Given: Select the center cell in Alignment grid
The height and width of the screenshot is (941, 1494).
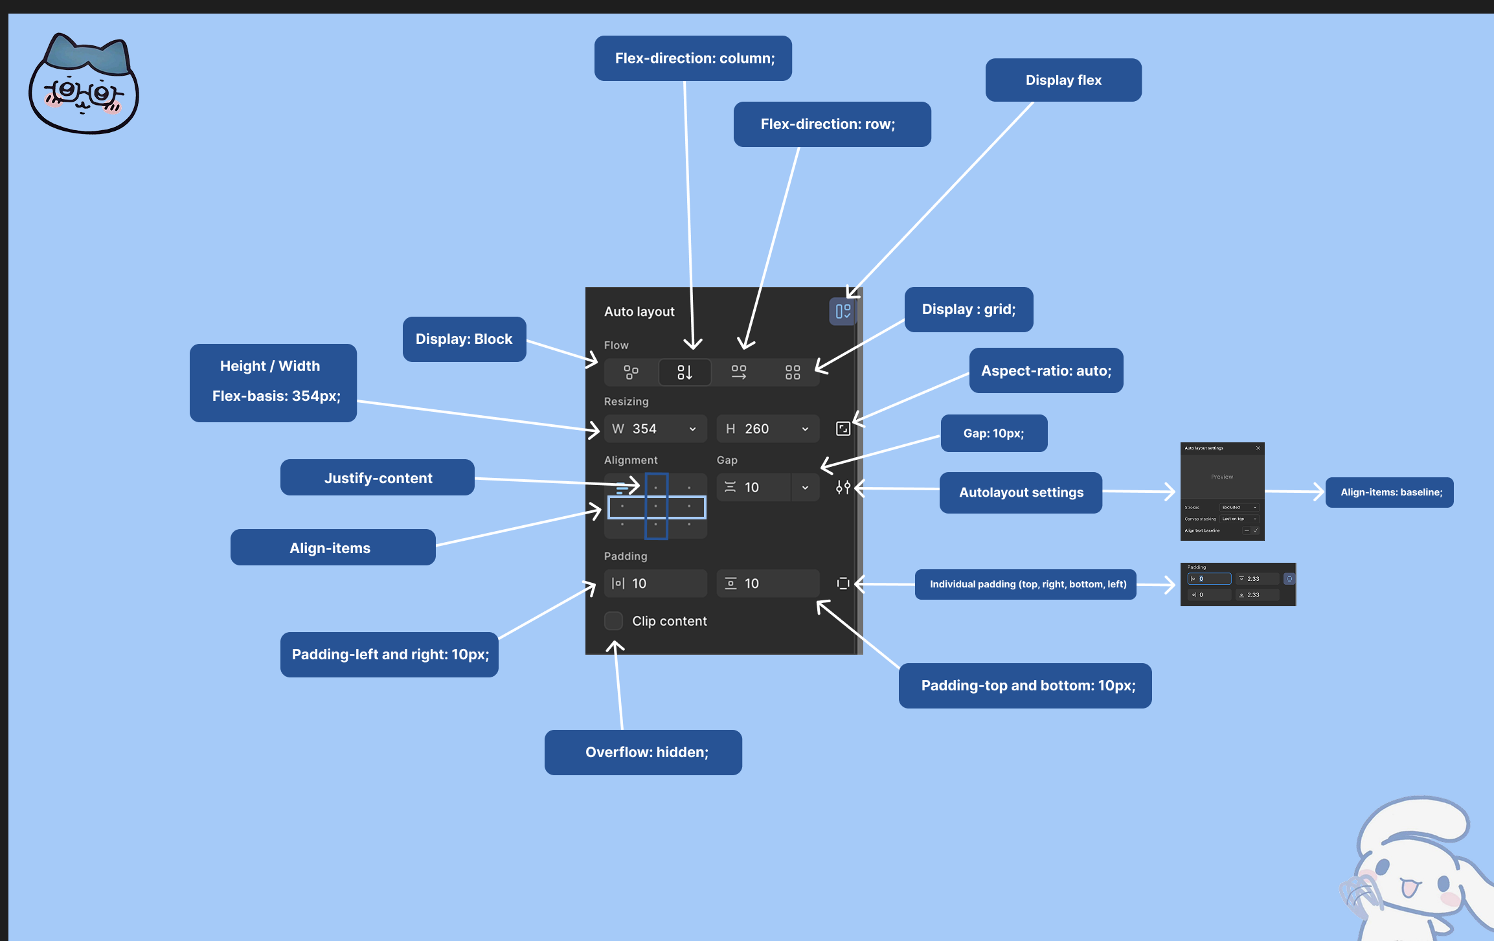Looking at the screenshot, I should [x=656, y=506].
